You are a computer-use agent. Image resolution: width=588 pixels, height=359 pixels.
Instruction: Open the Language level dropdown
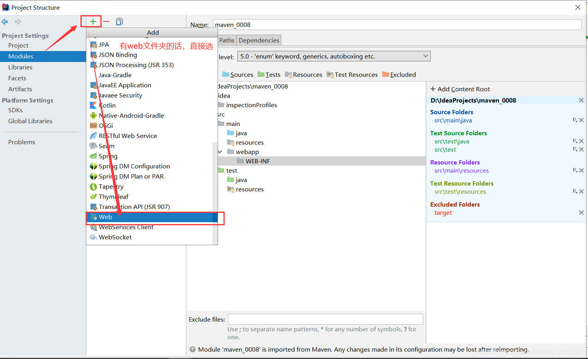[x=334, y=57]
